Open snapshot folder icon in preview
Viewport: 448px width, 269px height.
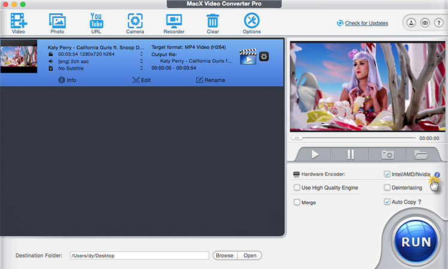420,155
